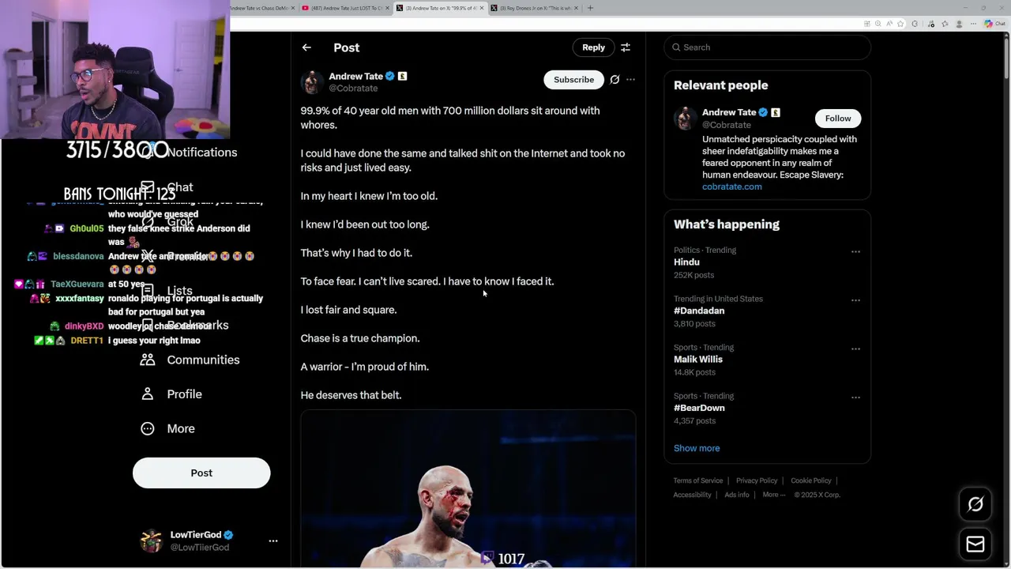Image resolution: width=1011 pixels, height=569 pixels.
Task: Open #Dandadan trending topic
Action: [x=767, y=311]
